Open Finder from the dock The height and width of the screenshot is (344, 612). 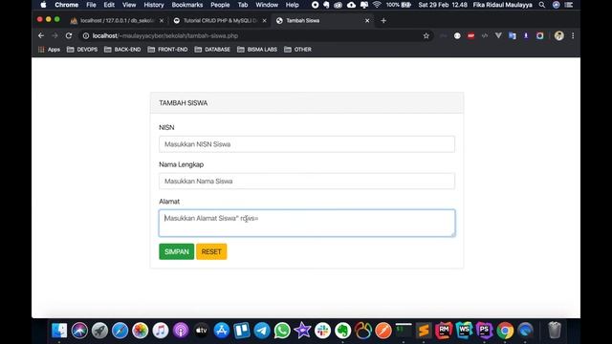pyautogui.click(x=59, y=331)
